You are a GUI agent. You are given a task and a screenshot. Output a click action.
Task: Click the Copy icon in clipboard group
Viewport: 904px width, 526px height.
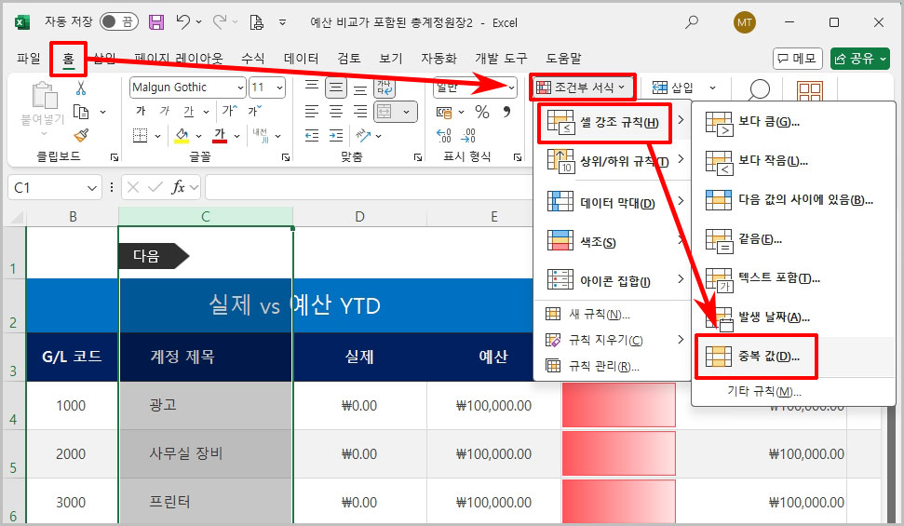coord(81,112)
